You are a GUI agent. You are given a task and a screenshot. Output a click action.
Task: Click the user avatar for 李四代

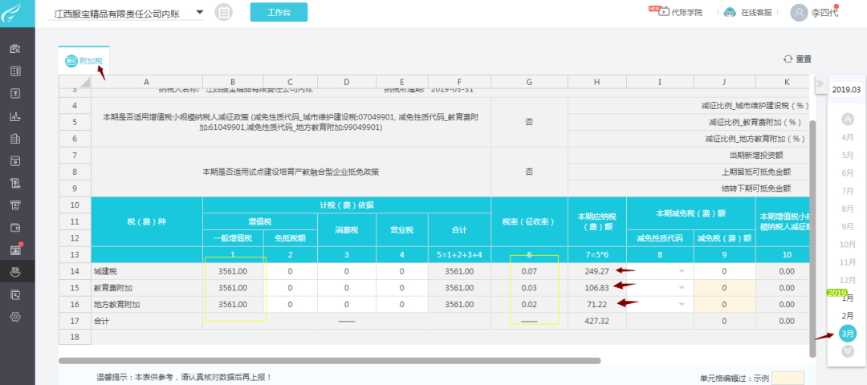799,13
